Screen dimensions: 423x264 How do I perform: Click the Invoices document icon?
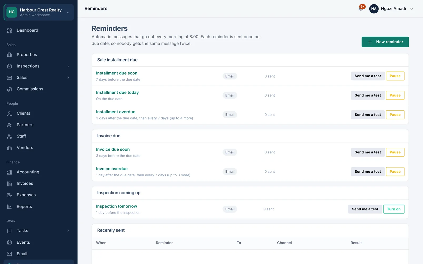(10, 184)
